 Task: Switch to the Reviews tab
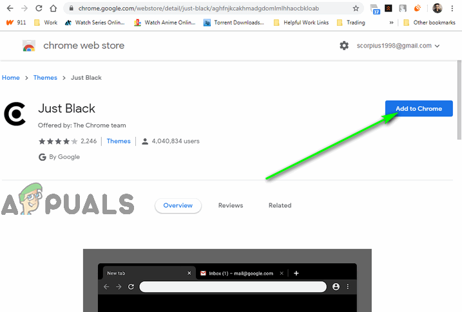(231, 206)
